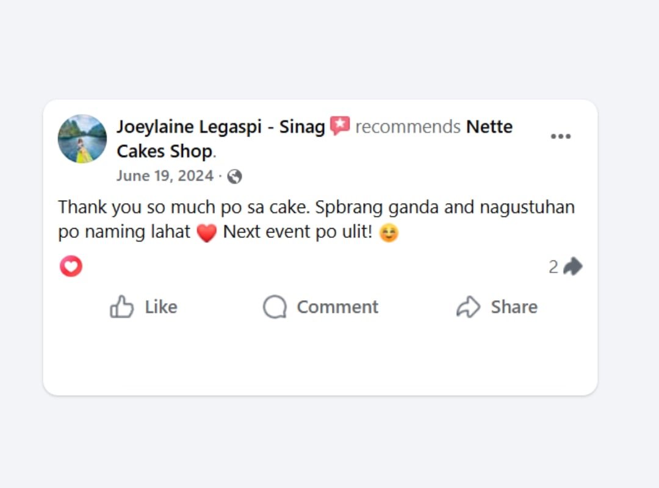Click the word "recommends" in header

coord(408,127)
